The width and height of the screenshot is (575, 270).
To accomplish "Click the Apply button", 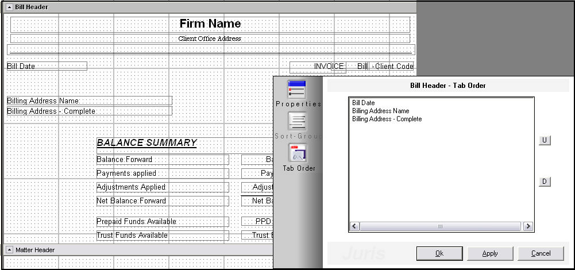I will click(490, 253).
